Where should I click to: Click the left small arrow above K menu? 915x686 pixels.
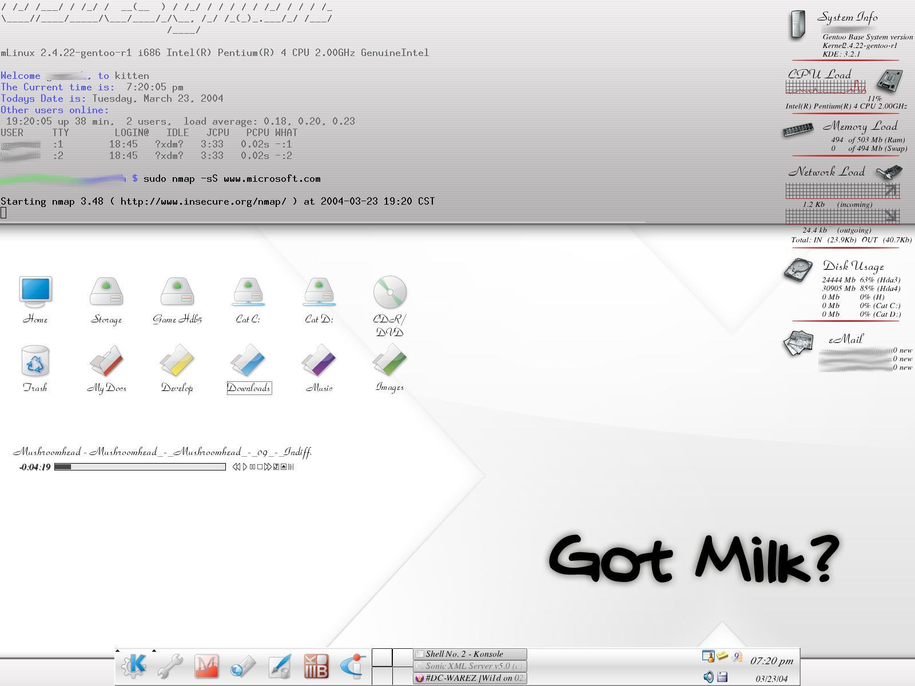(x=117, y=651)
